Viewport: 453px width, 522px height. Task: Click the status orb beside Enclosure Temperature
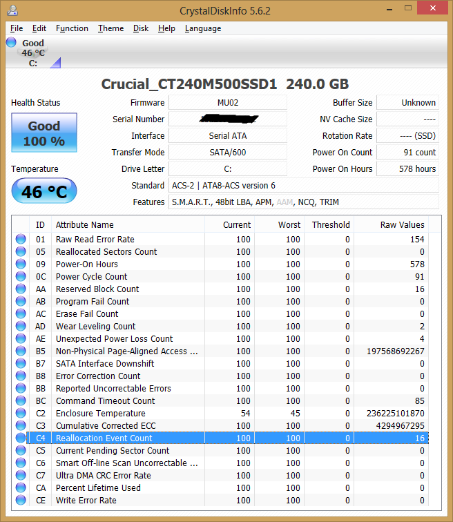[21, 414]
